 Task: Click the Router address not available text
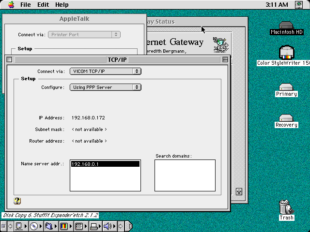tap(89, 141)
